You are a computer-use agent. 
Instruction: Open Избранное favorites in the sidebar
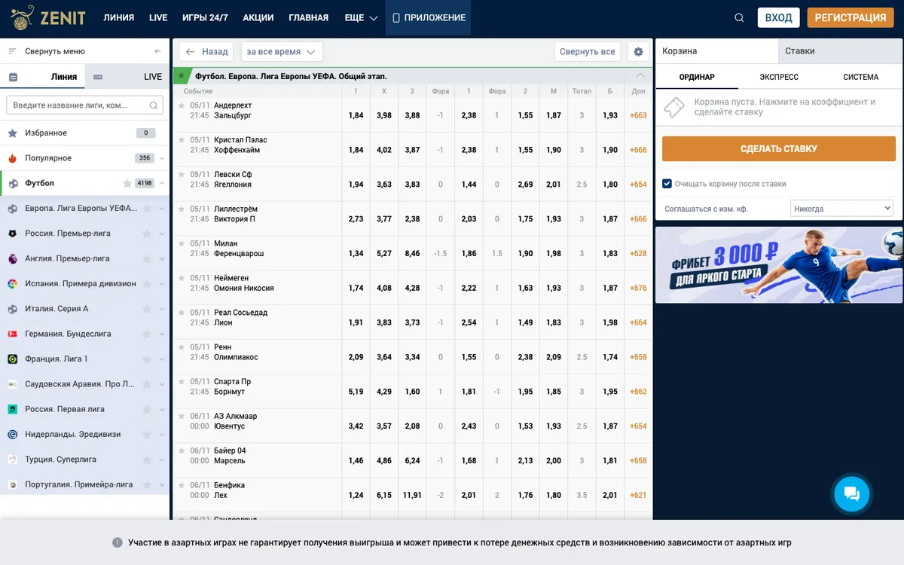[x=85, y=133]
